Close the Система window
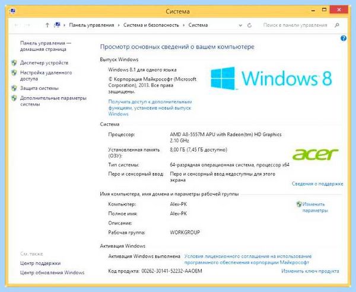 coord(339,9)
